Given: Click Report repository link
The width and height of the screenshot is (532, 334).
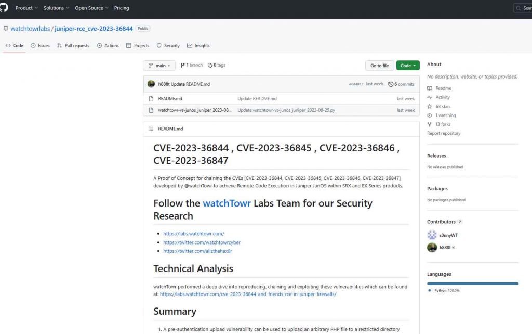Looking at the screenshot, I should pos(444,133).
